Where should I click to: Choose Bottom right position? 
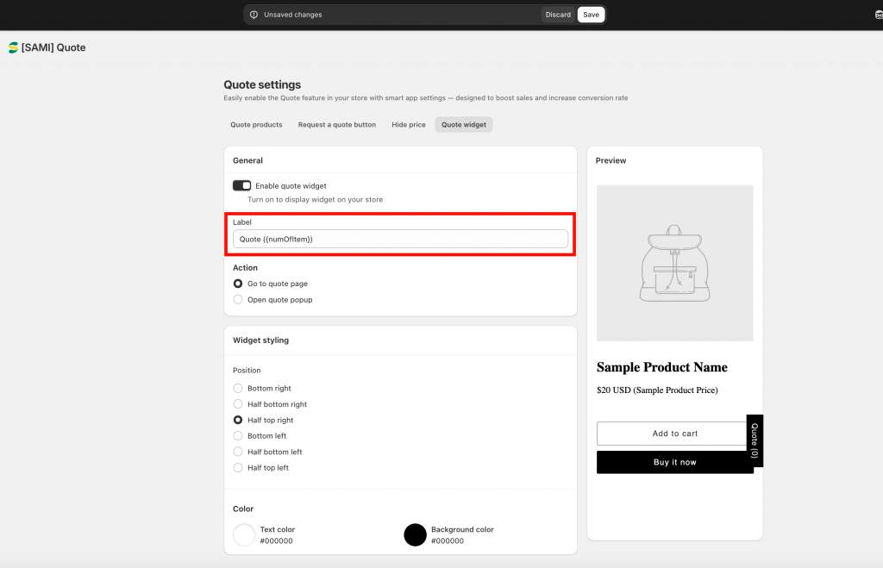point(238,389)
